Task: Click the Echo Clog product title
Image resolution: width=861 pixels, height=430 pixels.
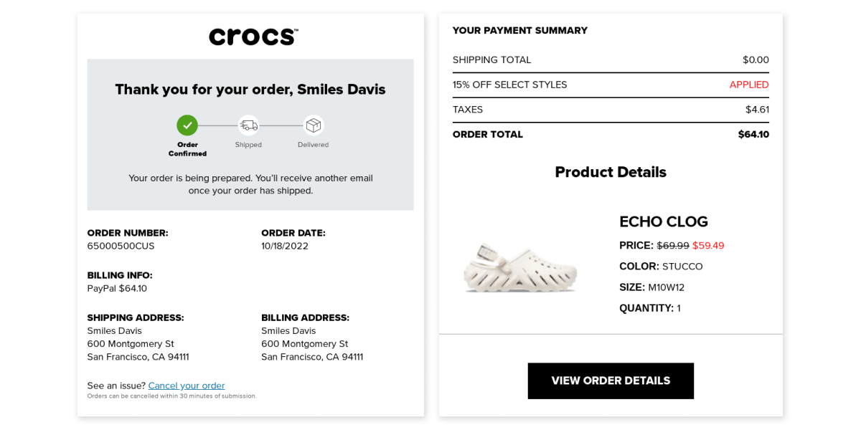Action: 663,222
